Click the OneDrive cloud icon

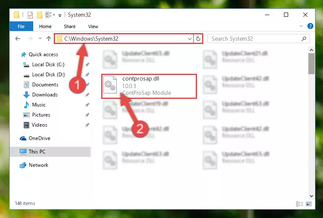(23, 138)
